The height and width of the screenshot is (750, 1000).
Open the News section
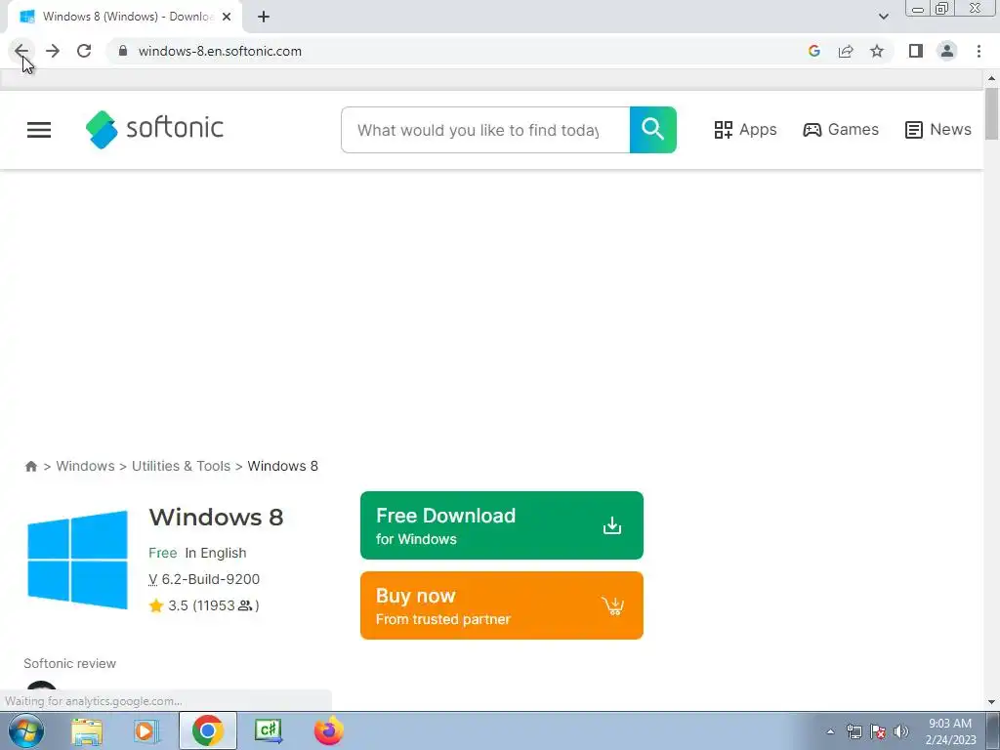point(937,130)
